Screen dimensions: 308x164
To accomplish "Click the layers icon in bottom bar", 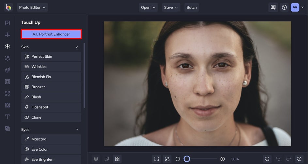I will click(x=96, y=159).
